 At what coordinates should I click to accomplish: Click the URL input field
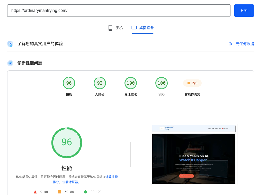[119, 11]
